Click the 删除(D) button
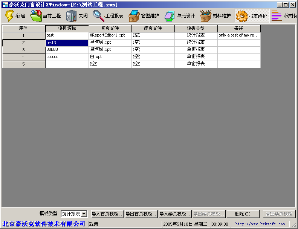Viewport: 298px width, 229px height. pyautogui.click(x=243, y=214)
